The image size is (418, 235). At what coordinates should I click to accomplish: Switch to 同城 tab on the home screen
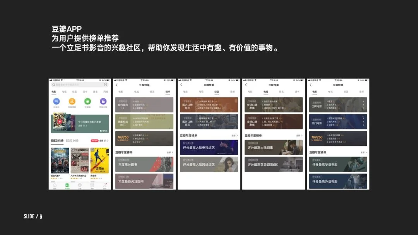[x=106, y=92]
